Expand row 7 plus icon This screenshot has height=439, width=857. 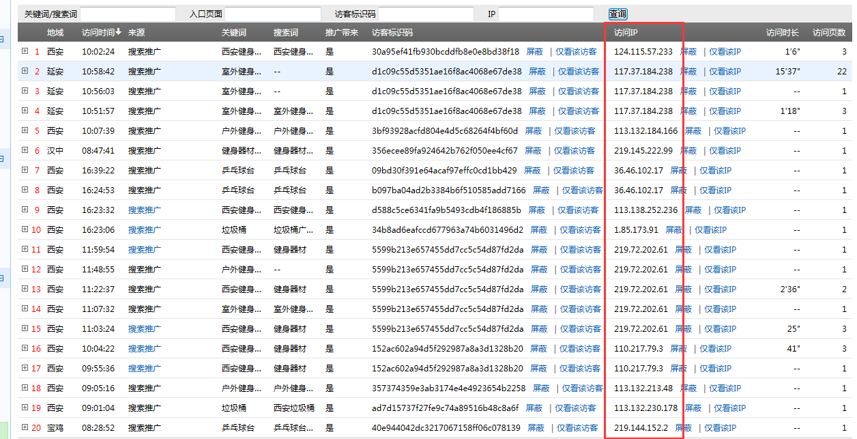[25, 170]
